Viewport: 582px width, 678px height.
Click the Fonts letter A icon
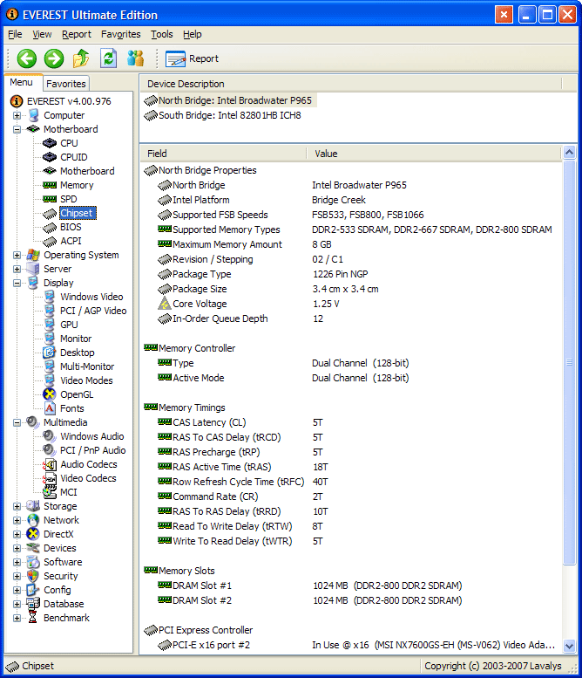tap(50, 408)
